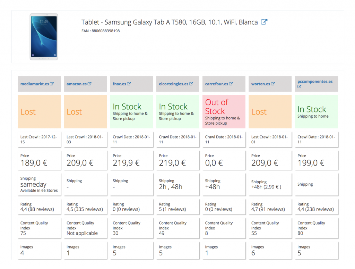Click the Last Crawl 2018-01-01 cell

(x=270, y=140)
